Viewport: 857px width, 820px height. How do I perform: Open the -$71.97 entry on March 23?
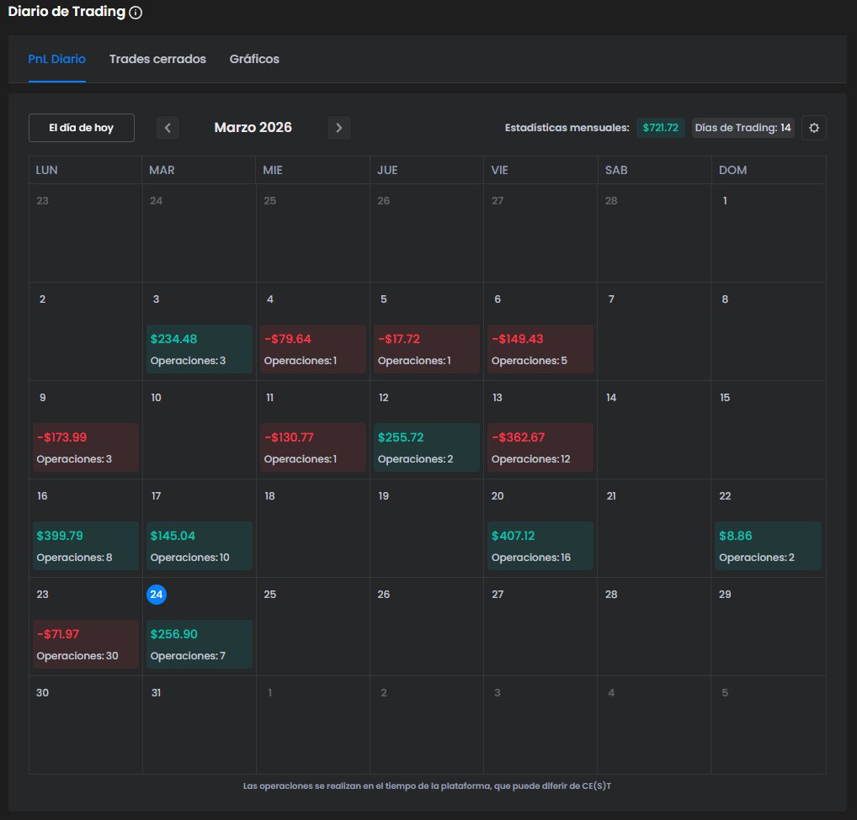[85, 644]
